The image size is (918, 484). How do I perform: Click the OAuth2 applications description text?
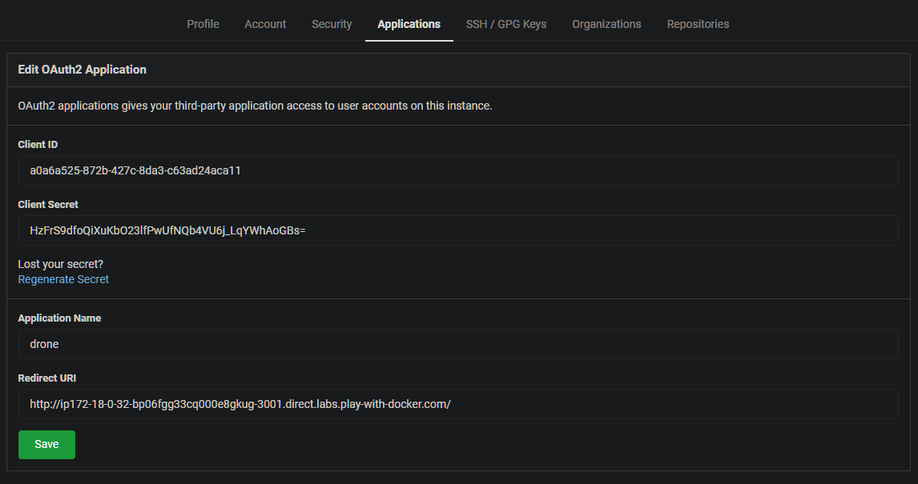point(255,106)
